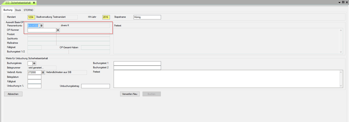Focus the OP-Nummer input field

coord(42,30)
